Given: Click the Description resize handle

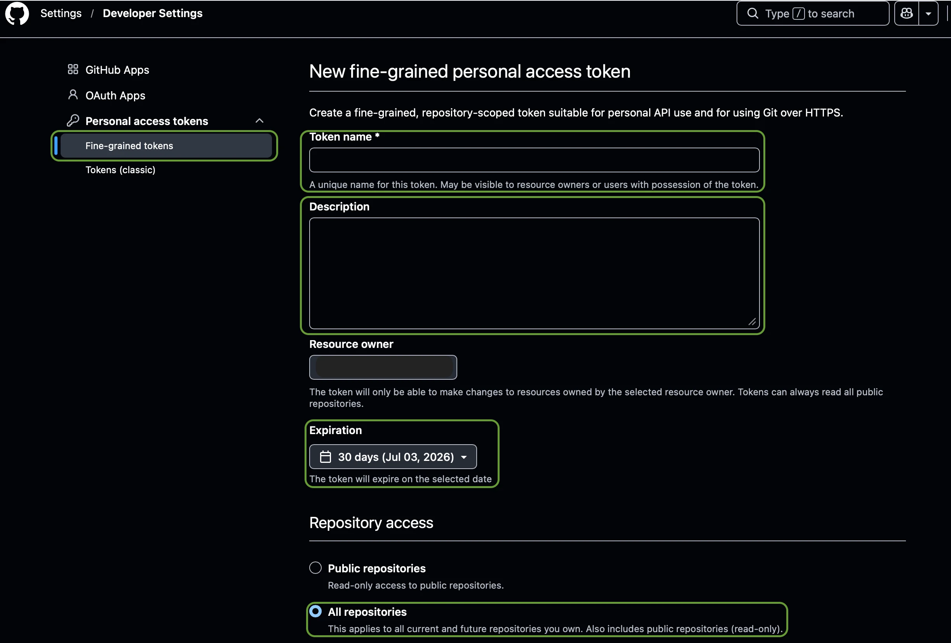Looking at the screenshot, I should [752, 322].
